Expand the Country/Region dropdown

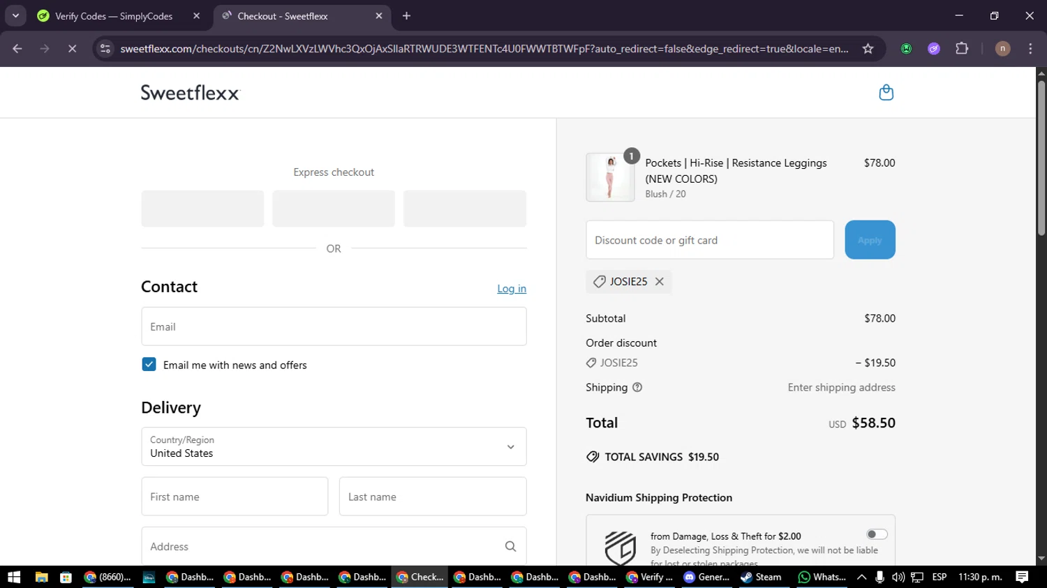(334, 446)
